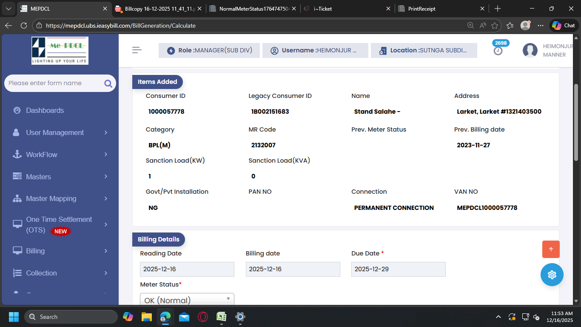
Task: Switch to the NormalMeterStatus tab
Action: point(253,9)
